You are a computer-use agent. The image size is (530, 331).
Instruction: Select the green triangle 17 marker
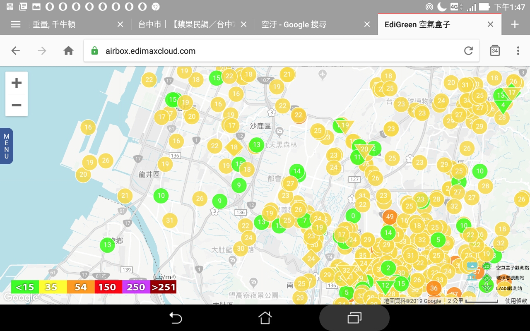[x=512, y=93]
